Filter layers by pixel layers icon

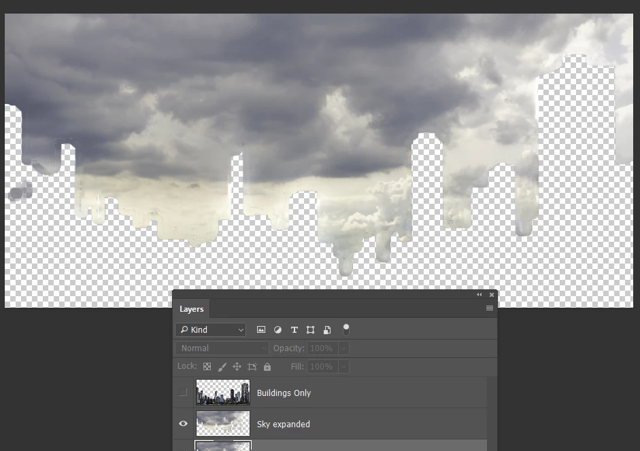(x=260, y=330)
